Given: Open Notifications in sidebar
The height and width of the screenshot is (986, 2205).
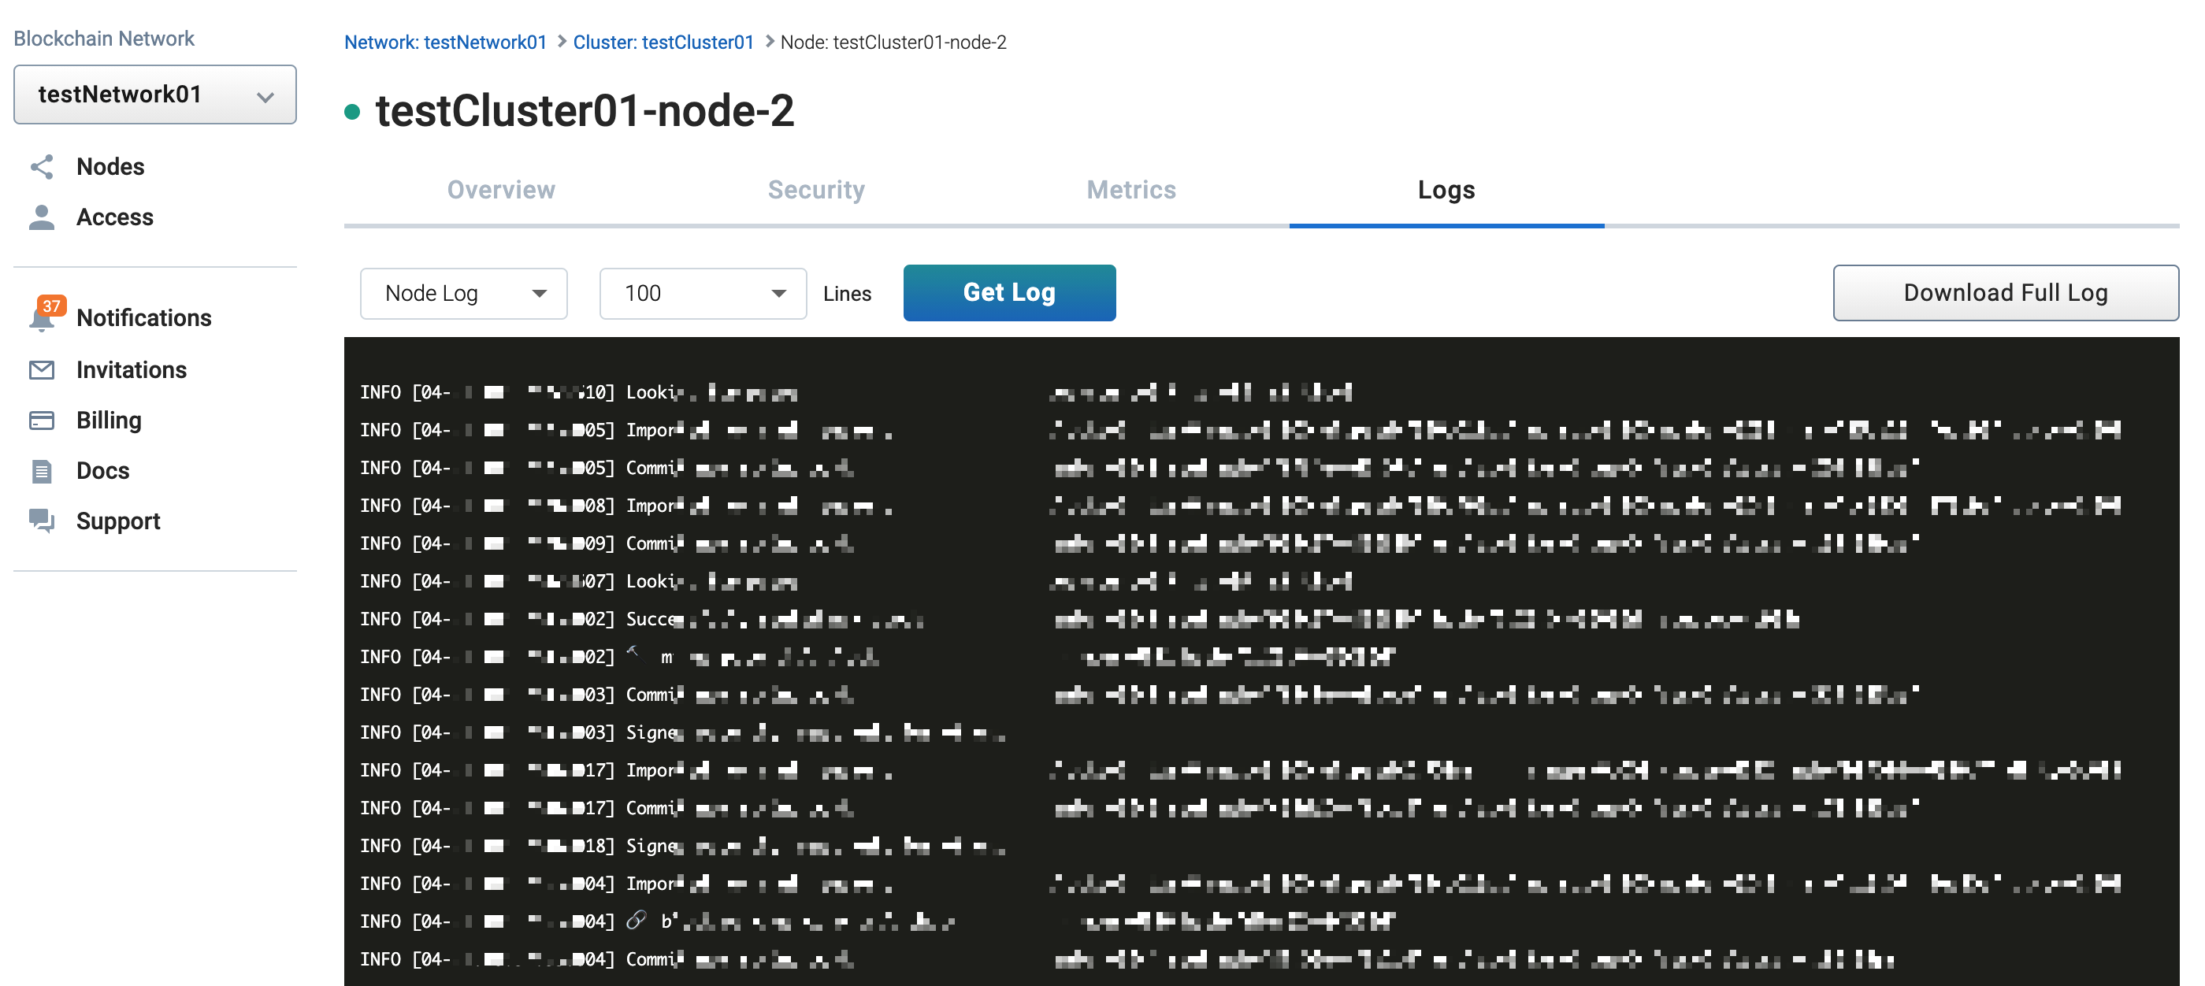Looking at the screenshot, I should point(144,318).
